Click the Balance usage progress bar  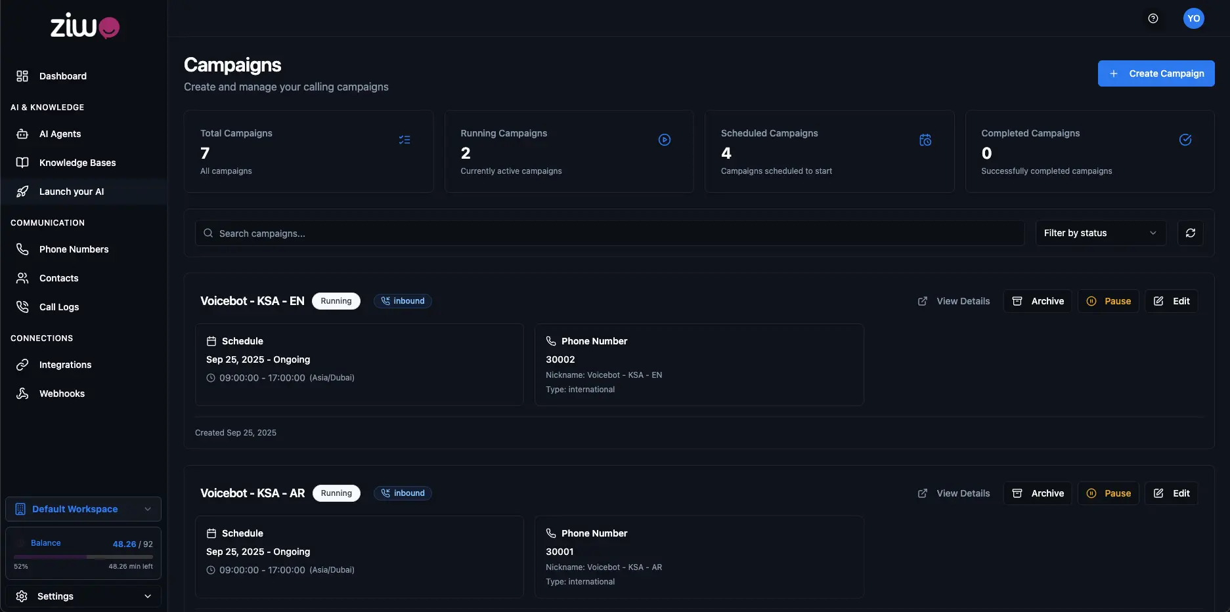coord(83,557)
